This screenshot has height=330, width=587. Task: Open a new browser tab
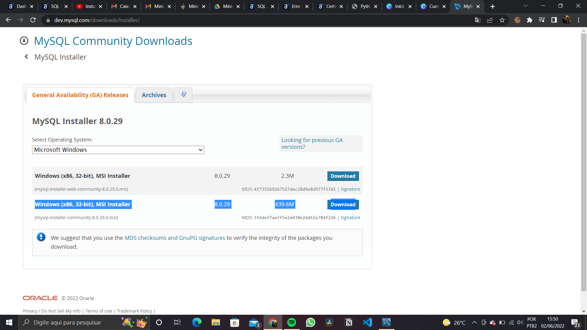point(493,6)
